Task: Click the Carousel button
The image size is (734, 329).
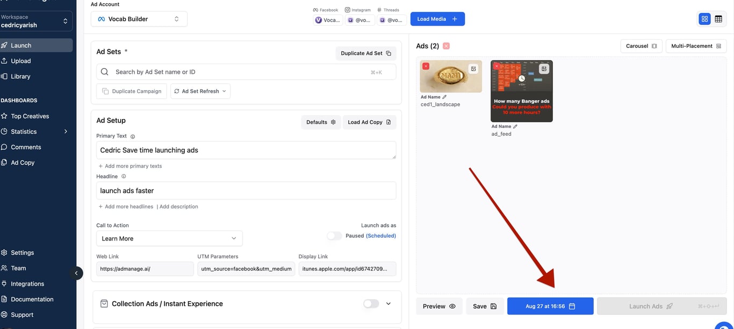Action: [x=641, y=46]
